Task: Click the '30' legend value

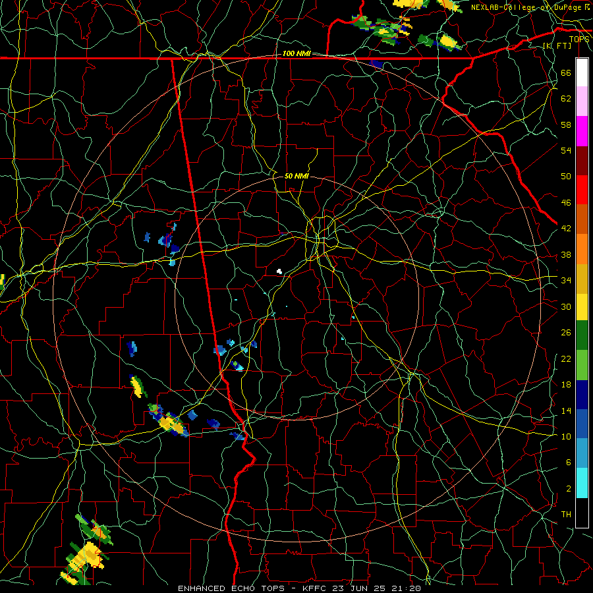Action: 566,306
